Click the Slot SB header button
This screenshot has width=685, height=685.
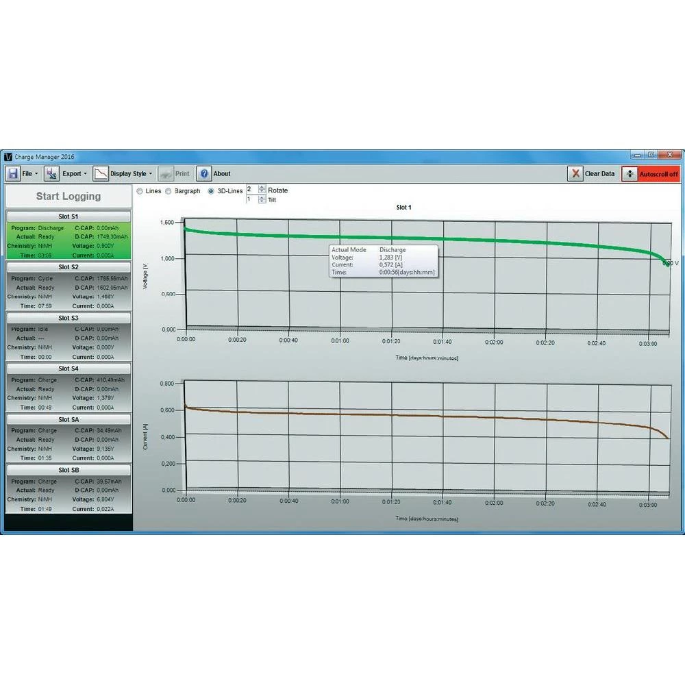click(68, 470)
